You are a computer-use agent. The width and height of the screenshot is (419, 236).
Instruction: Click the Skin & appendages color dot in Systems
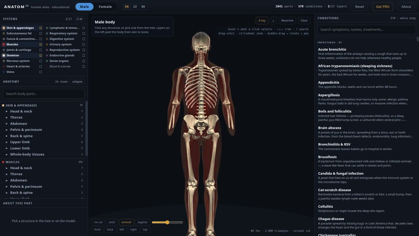[4, 28]
